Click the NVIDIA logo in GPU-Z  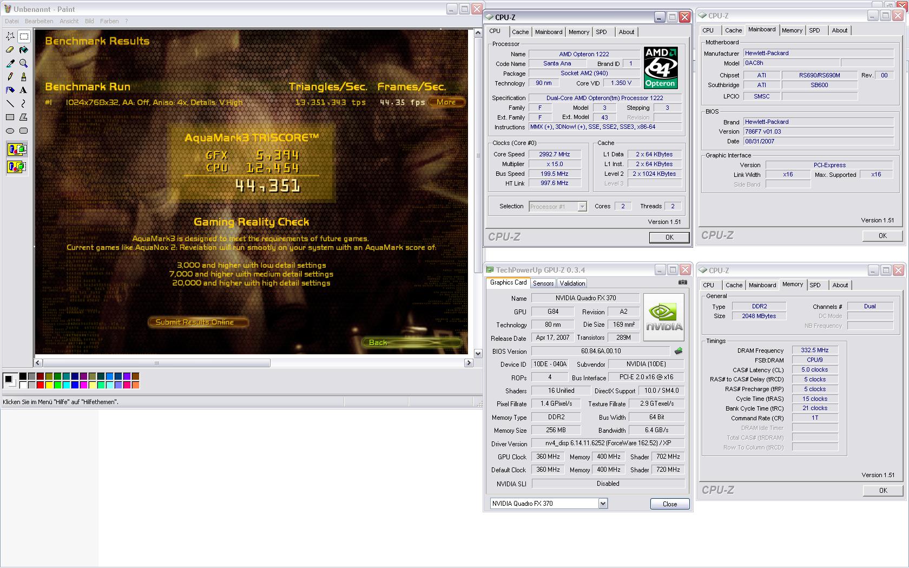click(664, 318)
